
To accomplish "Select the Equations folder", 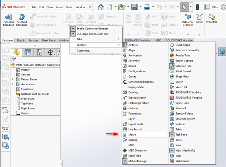I will point(24,89).
